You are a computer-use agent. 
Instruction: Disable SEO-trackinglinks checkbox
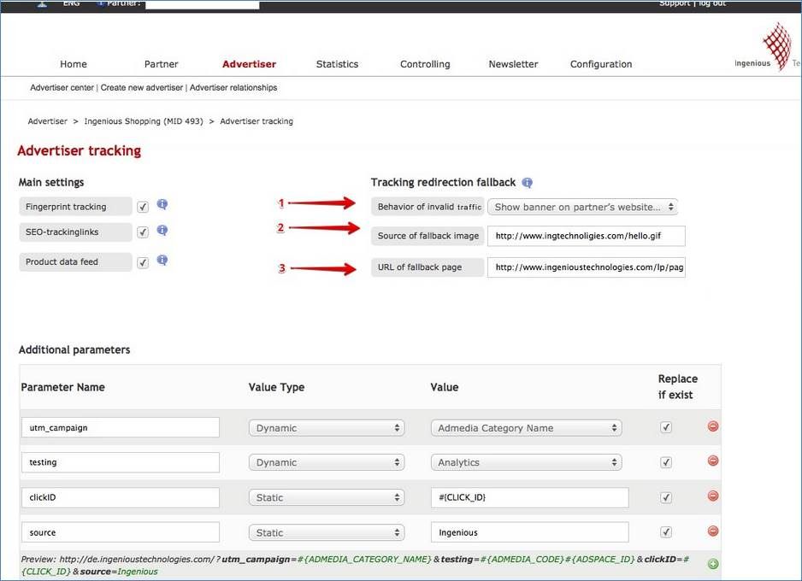(x=143, y=232)
